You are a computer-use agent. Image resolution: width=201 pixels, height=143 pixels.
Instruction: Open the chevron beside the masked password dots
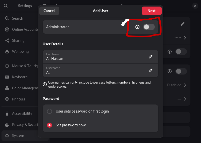(x=185, y=38)
